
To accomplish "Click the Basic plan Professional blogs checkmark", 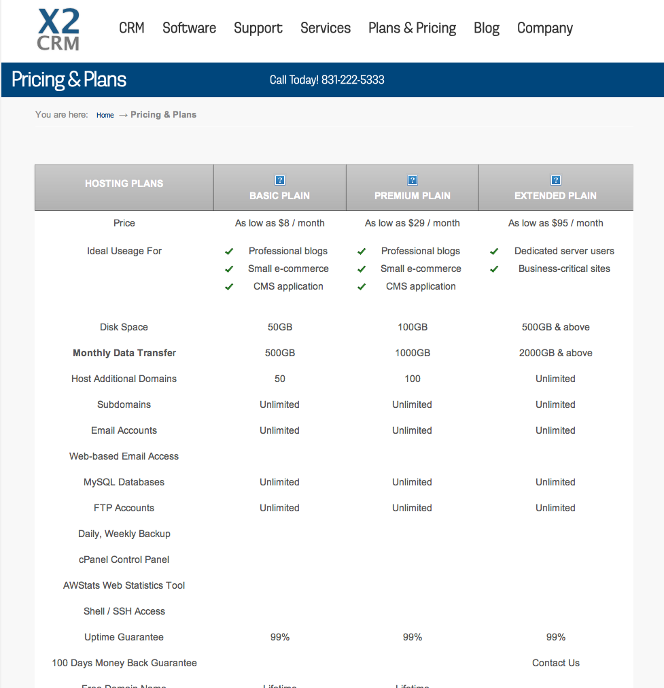I will pos(229,250).
